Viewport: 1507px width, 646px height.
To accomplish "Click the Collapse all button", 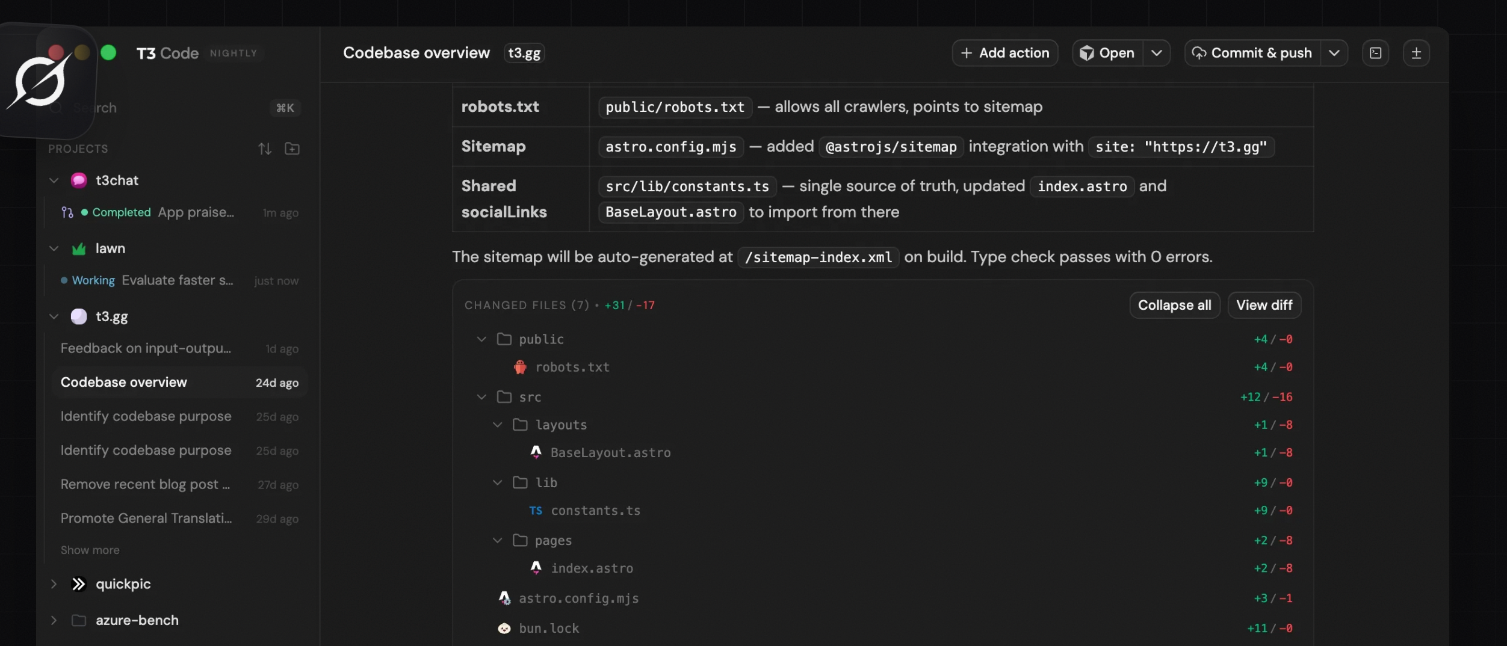I will [x=1174, y=305].
